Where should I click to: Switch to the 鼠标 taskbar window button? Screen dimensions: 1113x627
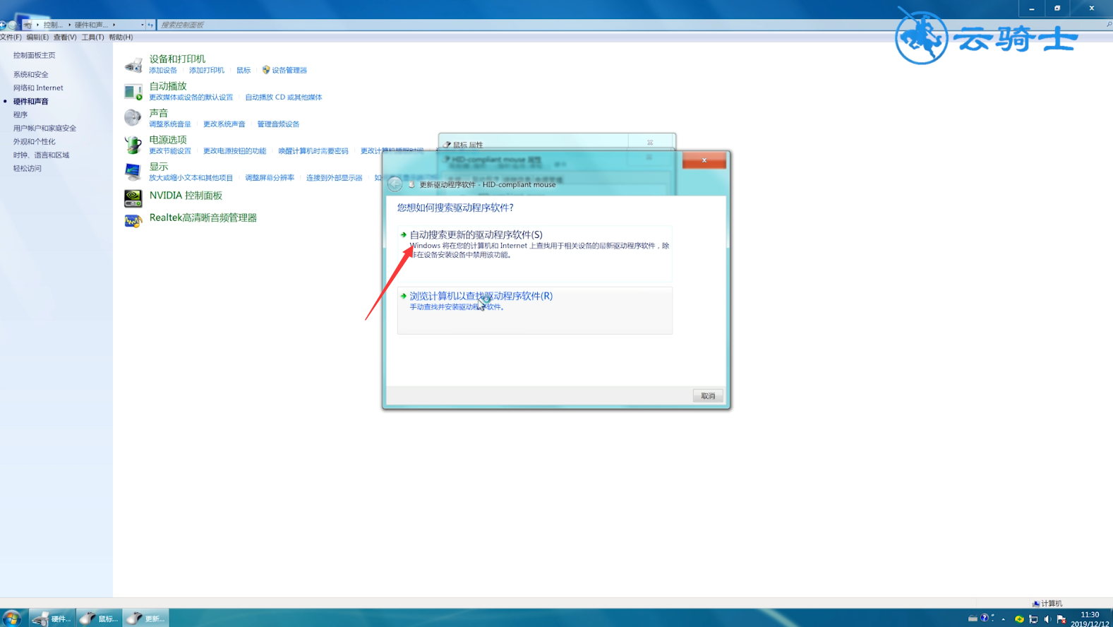point(99,619)
